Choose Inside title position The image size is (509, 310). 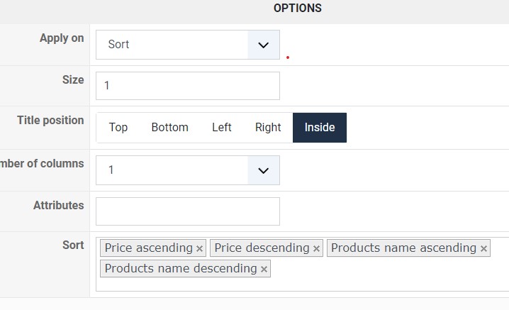(x=320, y=128)
